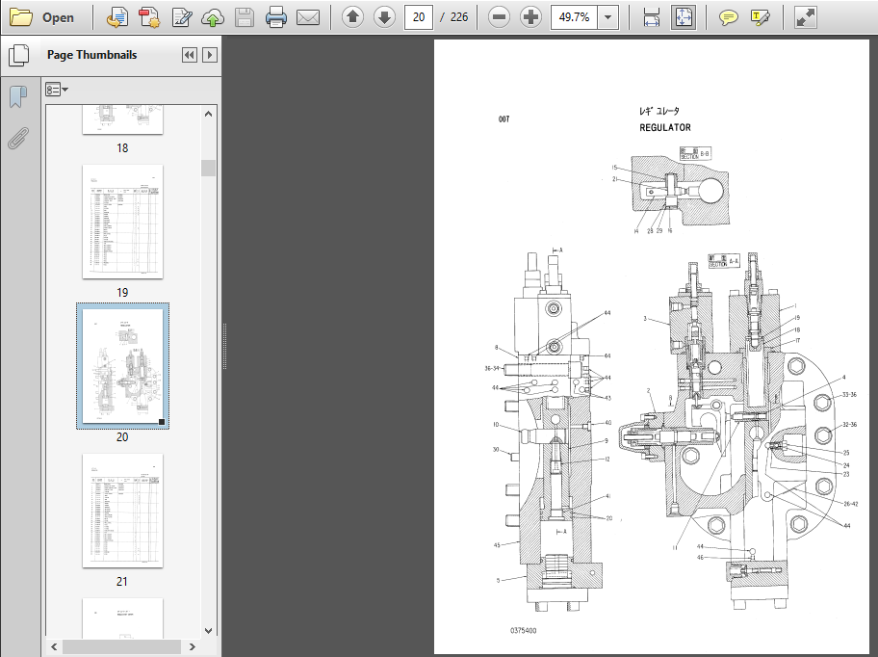This screenshot has height=657, width=878.
Task: Select the Fit Width scrolling tool
Action: point(651,17)
